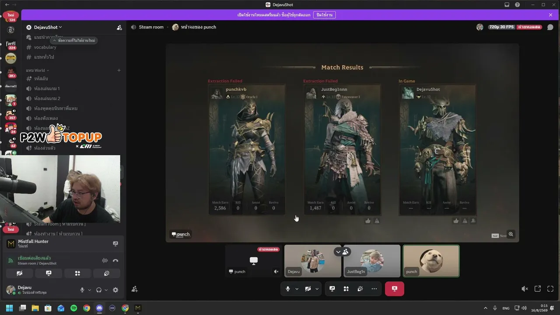Open more options ellipsis in call controls
Image resolution: width=560 pixels, height=315 pixels.
click(x=374, y=289)
